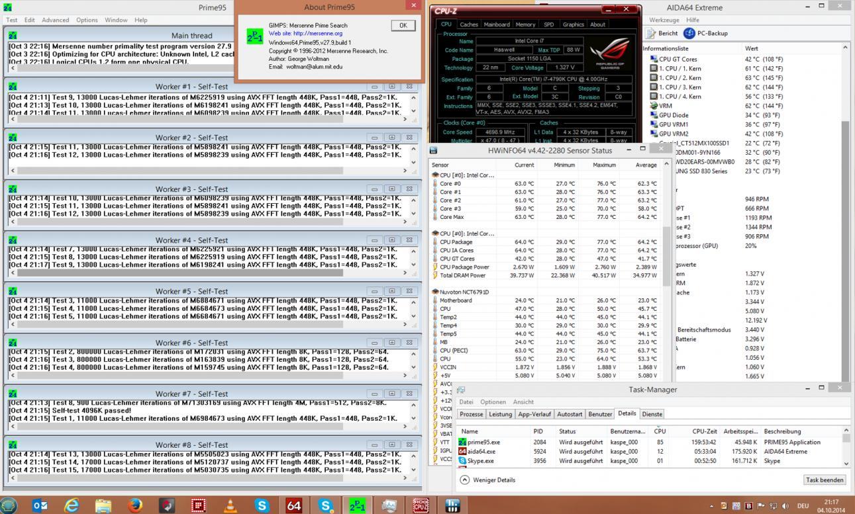Open Dienste tab in Task-Manager
The width and height of the screenshot is (855, 514).
coord(652,414)
